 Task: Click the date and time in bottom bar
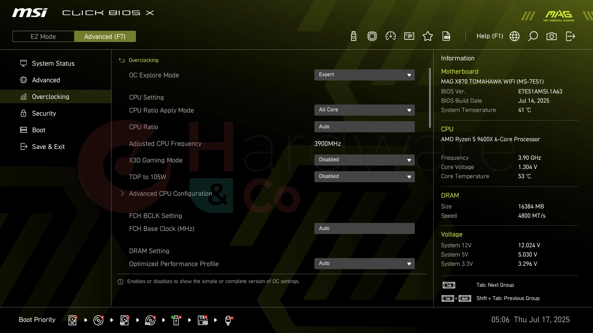pyautogui.click(x=531, y=320)
